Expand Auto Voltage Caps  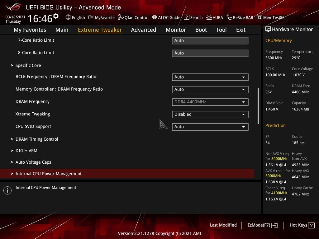[x=33, y=162]
